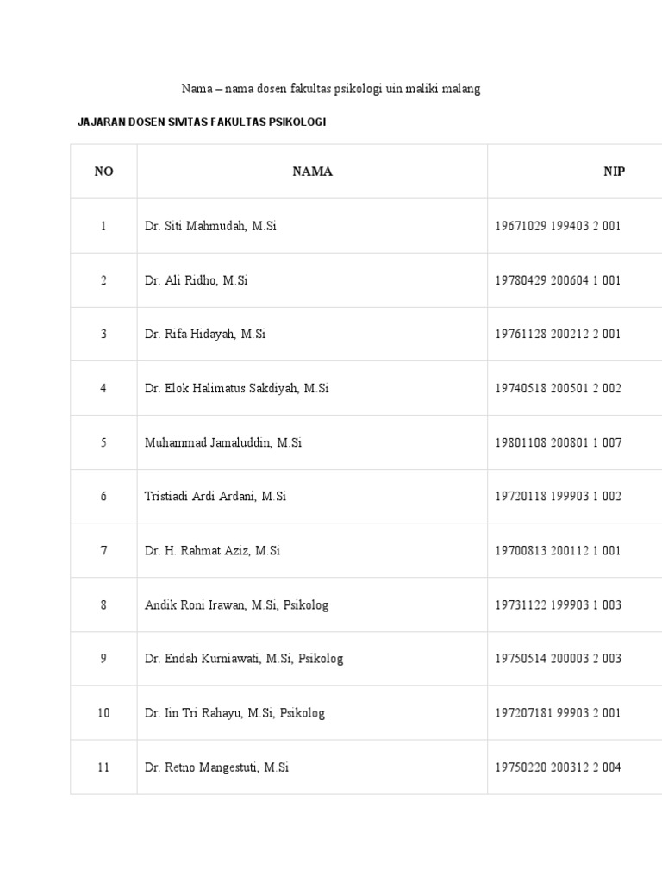Click the document title about dosen fakultas psikologi
Screen dimensions: 662x883
click(x=330, y=89)
